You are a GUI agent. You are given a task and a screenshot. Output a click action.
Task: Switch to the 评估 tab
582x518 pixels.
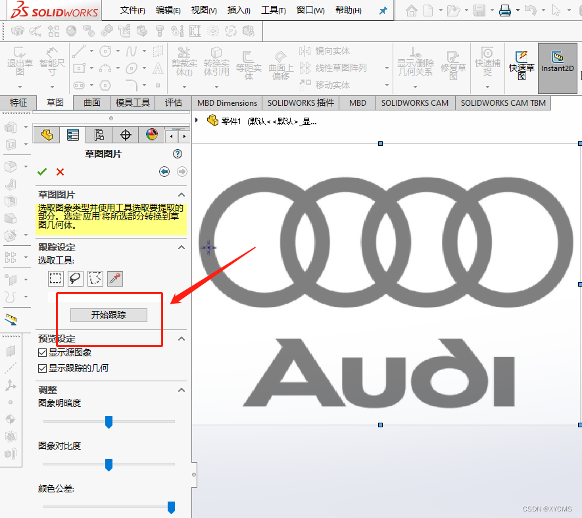174,103
